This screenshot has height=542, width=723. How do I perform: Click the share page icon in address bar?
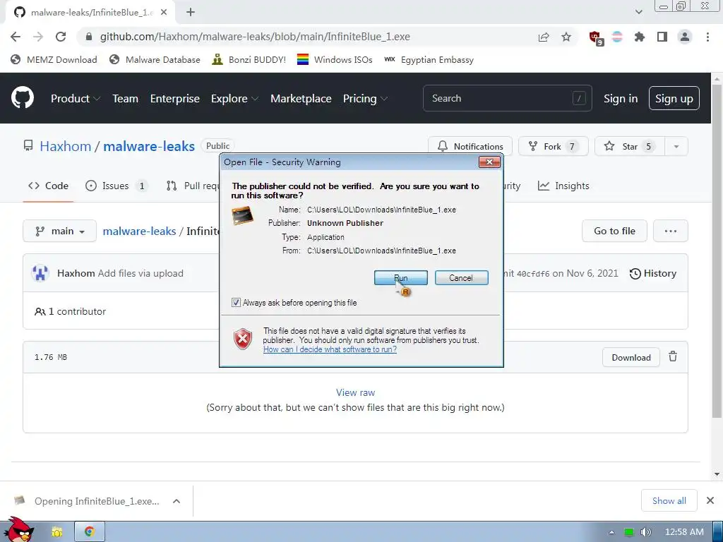tap(544, 37)
